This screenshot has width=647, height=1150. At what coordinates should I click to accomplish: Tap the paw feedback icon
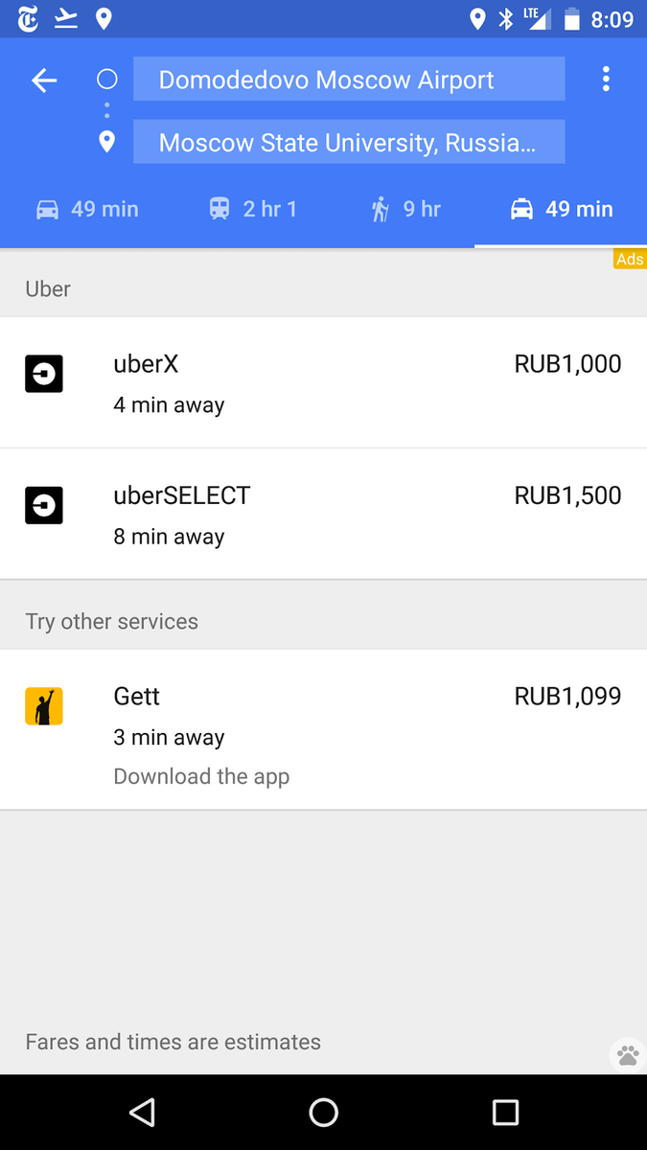coord(628,1055)
